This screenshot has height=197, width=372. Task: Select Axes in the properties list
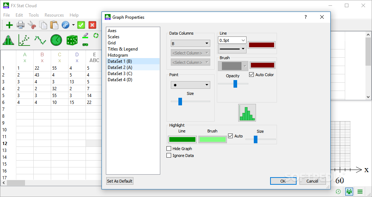coord(133,30)
